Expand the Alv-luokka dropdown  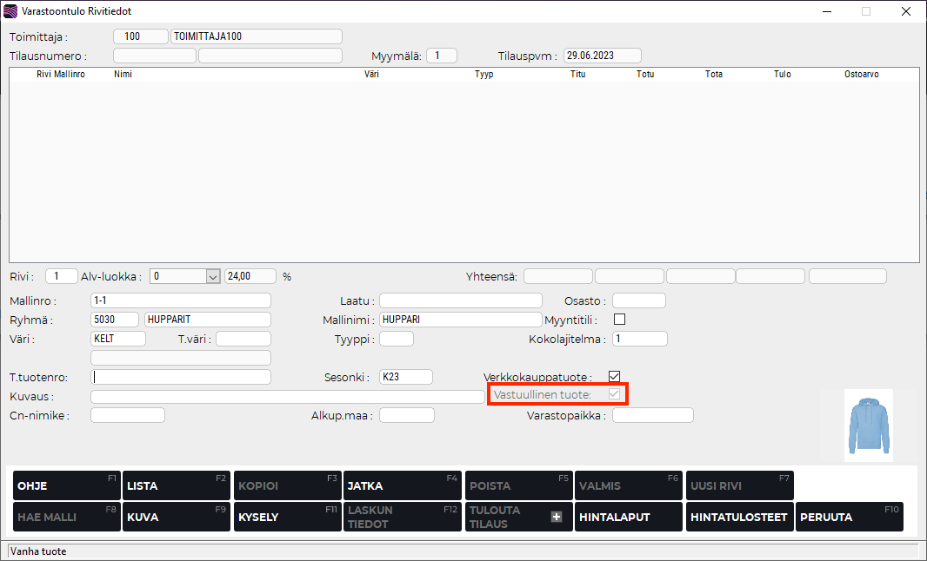point(212,276)
